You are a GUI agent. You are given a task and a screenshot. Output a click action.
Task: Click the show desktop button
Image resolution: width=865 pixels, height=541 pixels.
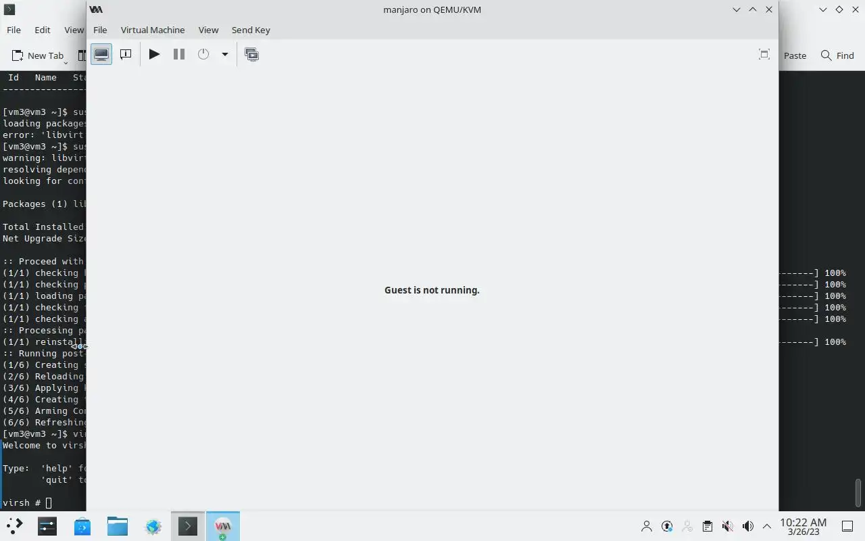847,526
